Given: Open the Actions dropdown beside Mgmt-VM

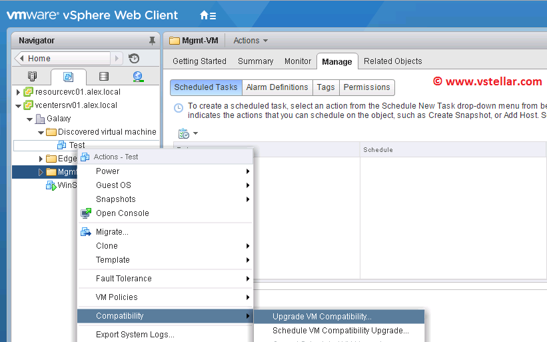Looking at the screenshot, I should click(251, 41).
